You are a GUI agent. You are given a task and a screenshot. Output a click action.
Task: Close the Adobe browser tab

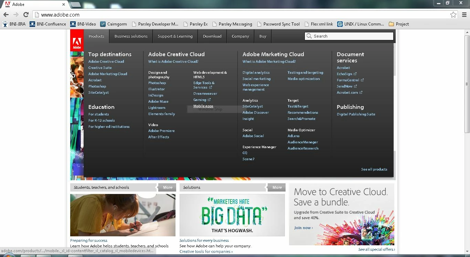tap(64, 4)
